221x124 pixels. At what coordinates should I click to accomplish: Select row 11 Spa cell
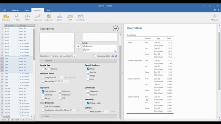click(x=11, y=59)
